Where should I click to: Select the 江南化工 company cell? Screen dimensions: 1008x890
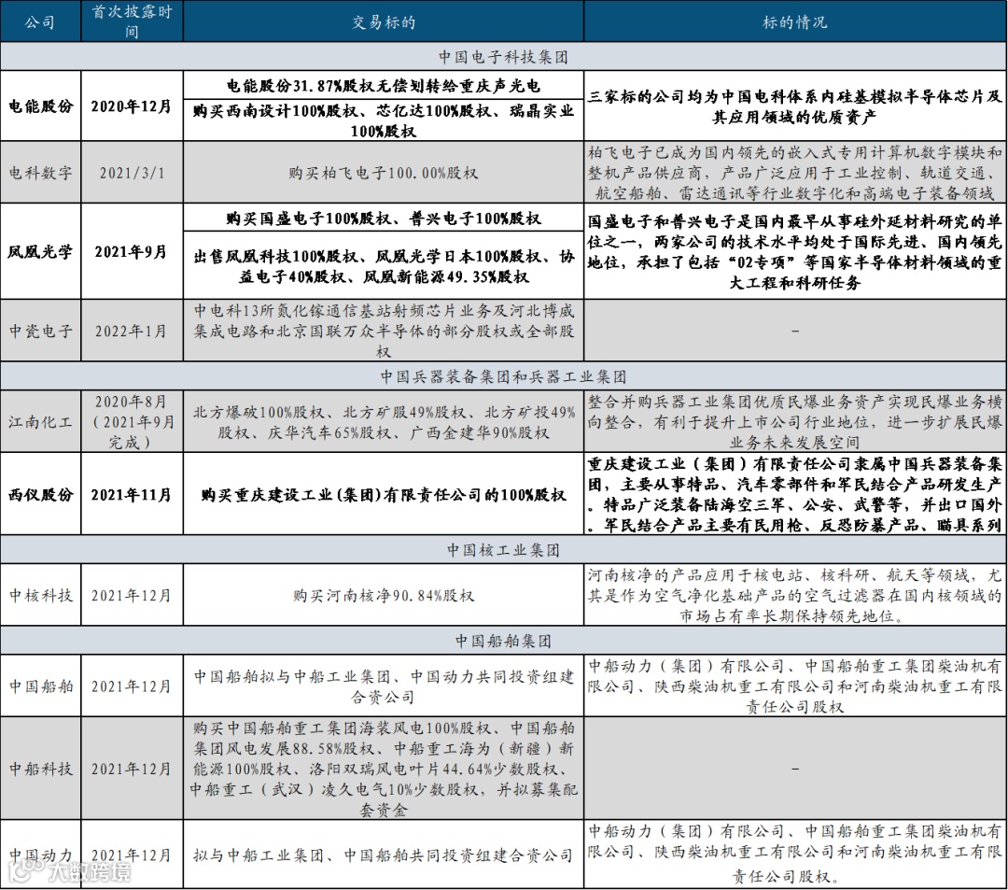pos(40,421)
